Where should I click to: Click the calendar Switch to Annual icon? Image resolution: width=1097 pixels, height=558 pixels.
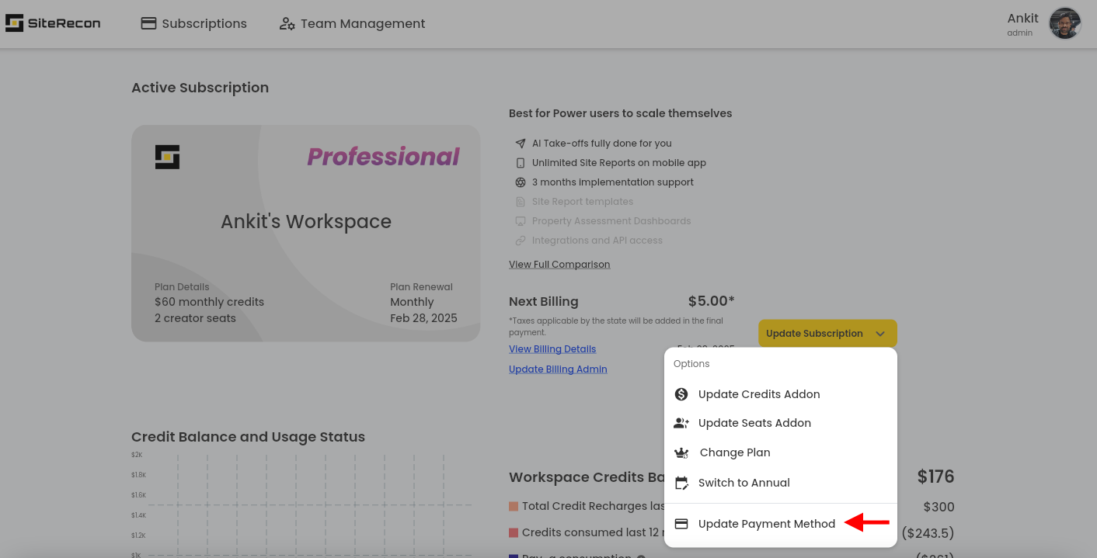point(681,483)
